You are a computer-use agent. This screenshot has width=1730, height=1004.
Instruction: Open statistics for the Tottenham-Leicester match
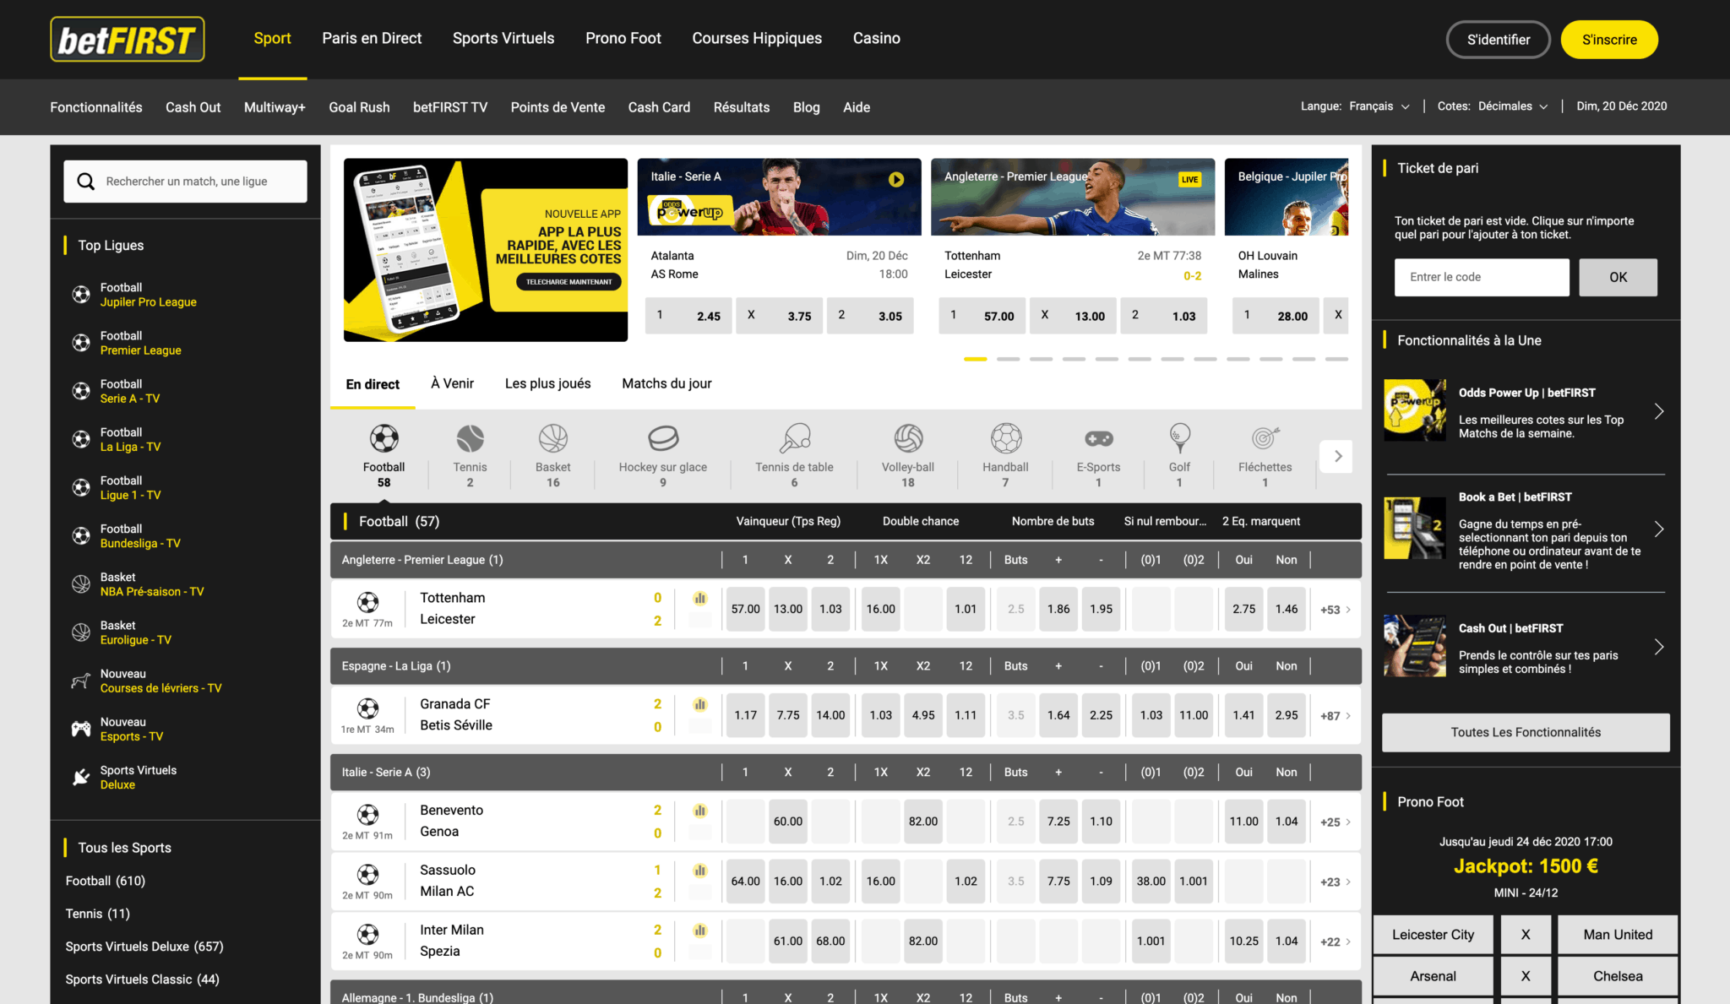[699, 597]
